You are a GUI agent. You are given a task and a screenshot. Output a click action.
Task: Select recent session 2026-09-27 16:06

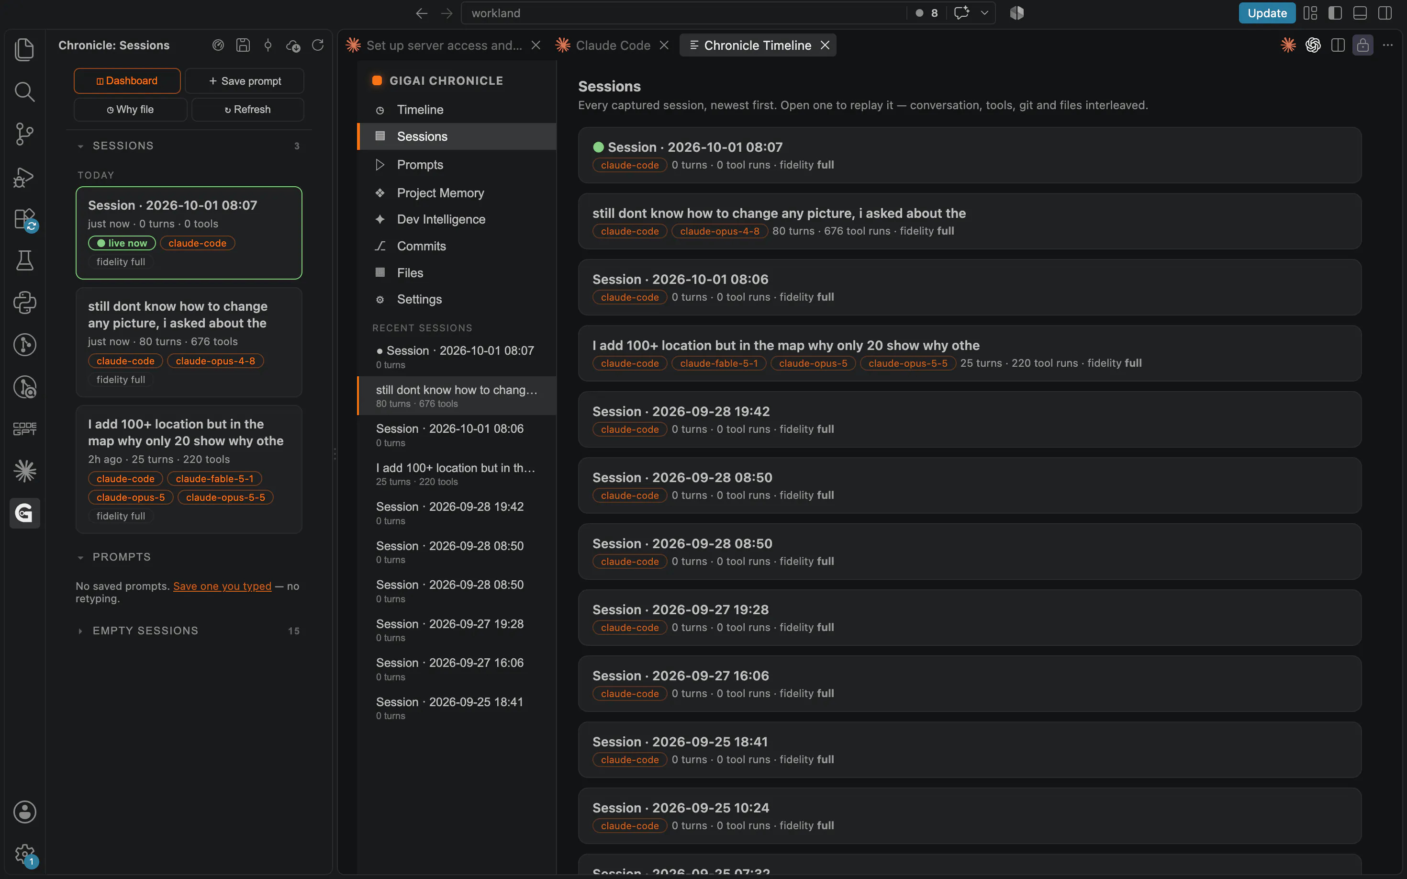pyautogui.click(x=457, y=669)
